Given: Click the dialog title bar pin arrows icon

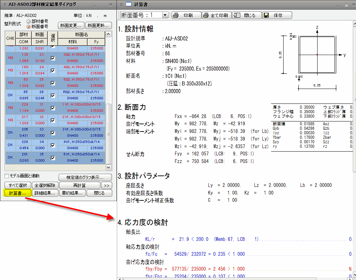Looking at the screenshot, I should (x=5, y=4).
